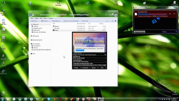Click the keygen Serial Number field
This screenshot has width=179, height=101.
(89, 62)
